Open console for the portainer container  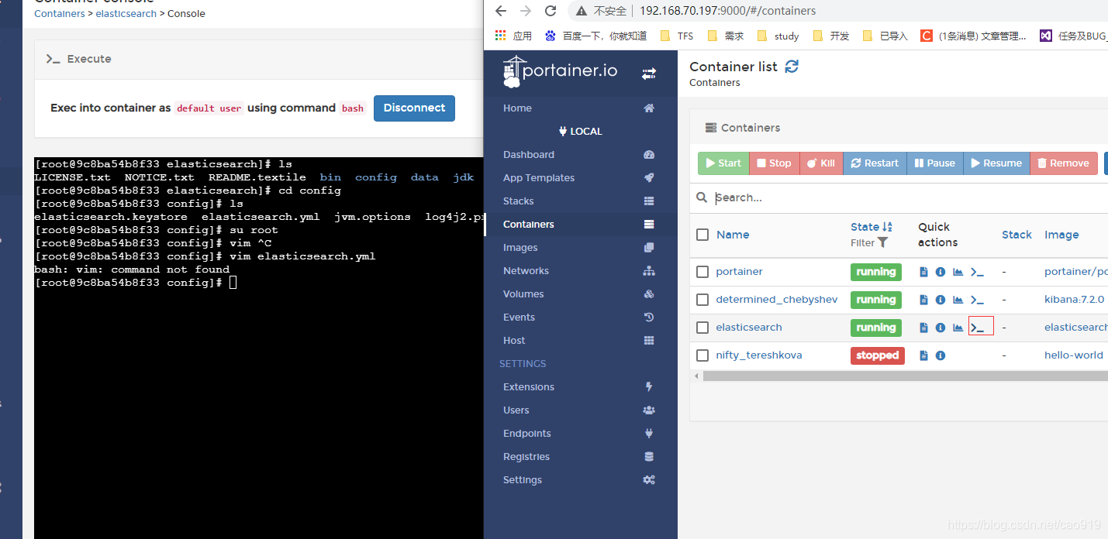point(978,272)
